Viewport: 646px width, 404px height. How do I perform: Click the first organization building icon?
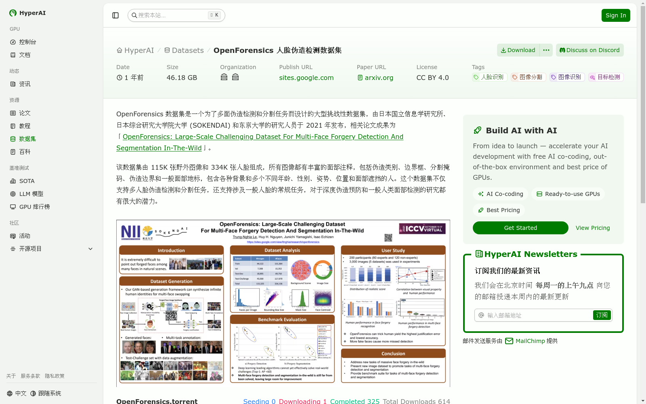(x=224, y=77)
